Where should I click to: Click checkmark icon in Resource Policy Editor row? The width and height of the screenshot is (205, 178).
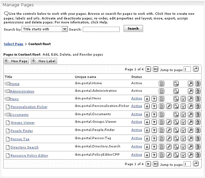[x=183, y=155]
